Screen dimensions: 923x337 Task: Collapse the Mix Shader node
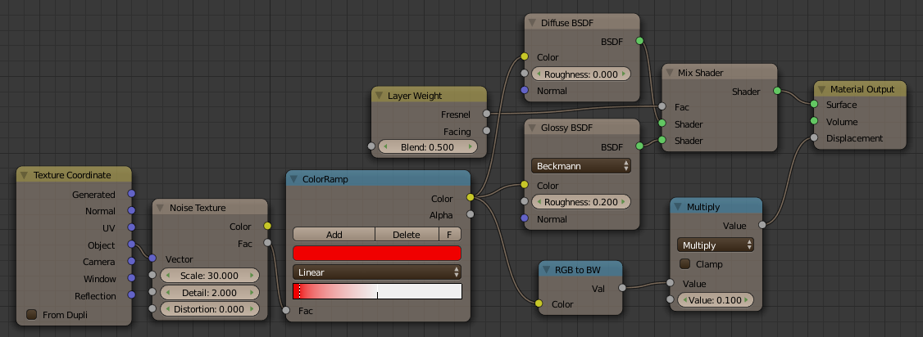[x=668, y=73]
